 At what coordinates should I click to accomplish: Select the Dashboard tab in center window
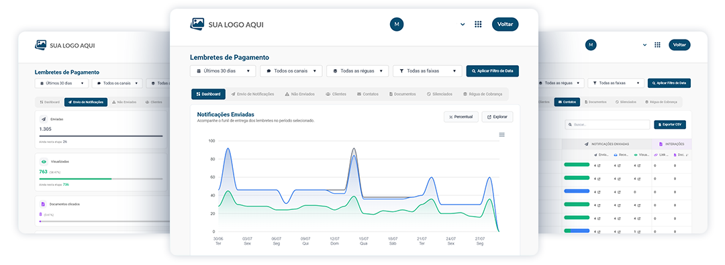point(209,94)
